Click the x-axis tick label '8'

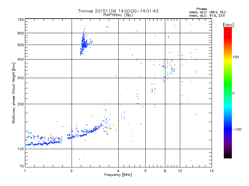click(x=165, y=171)
